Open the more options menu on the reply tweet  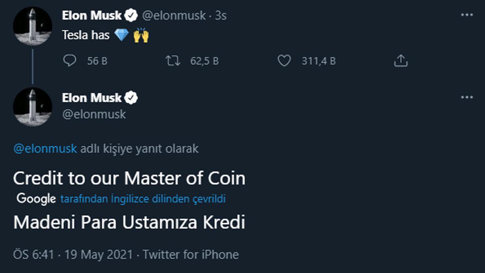pyautogui.click(x=467, y=97)
